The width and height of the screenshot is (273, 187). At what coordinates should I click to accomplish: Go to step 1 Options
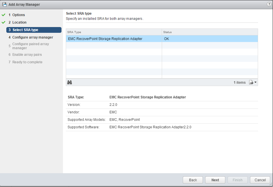coord(18,15)
